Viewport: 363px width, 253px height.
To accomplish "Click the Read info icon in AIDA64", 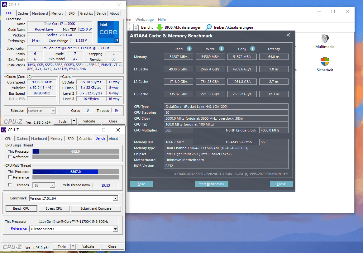I will [x=189, y=49].
